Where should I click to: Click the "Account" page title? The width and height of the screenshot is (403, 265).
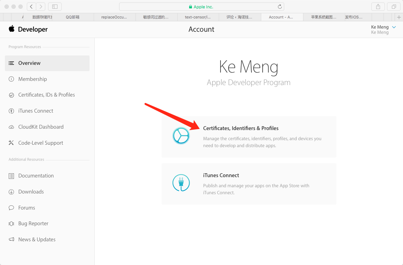coord(201,29)
